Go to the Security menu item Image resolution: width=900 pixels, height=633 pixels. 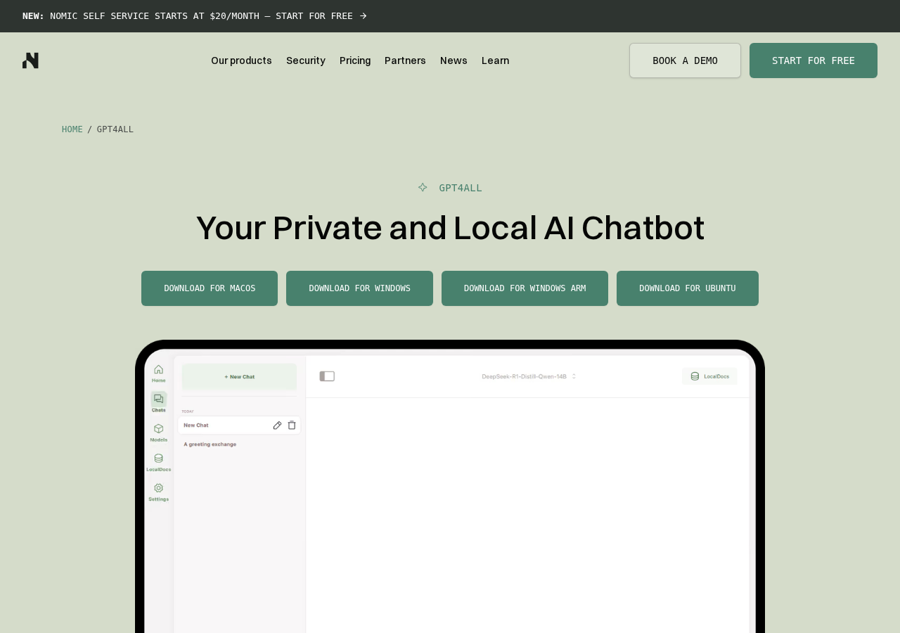306,60
